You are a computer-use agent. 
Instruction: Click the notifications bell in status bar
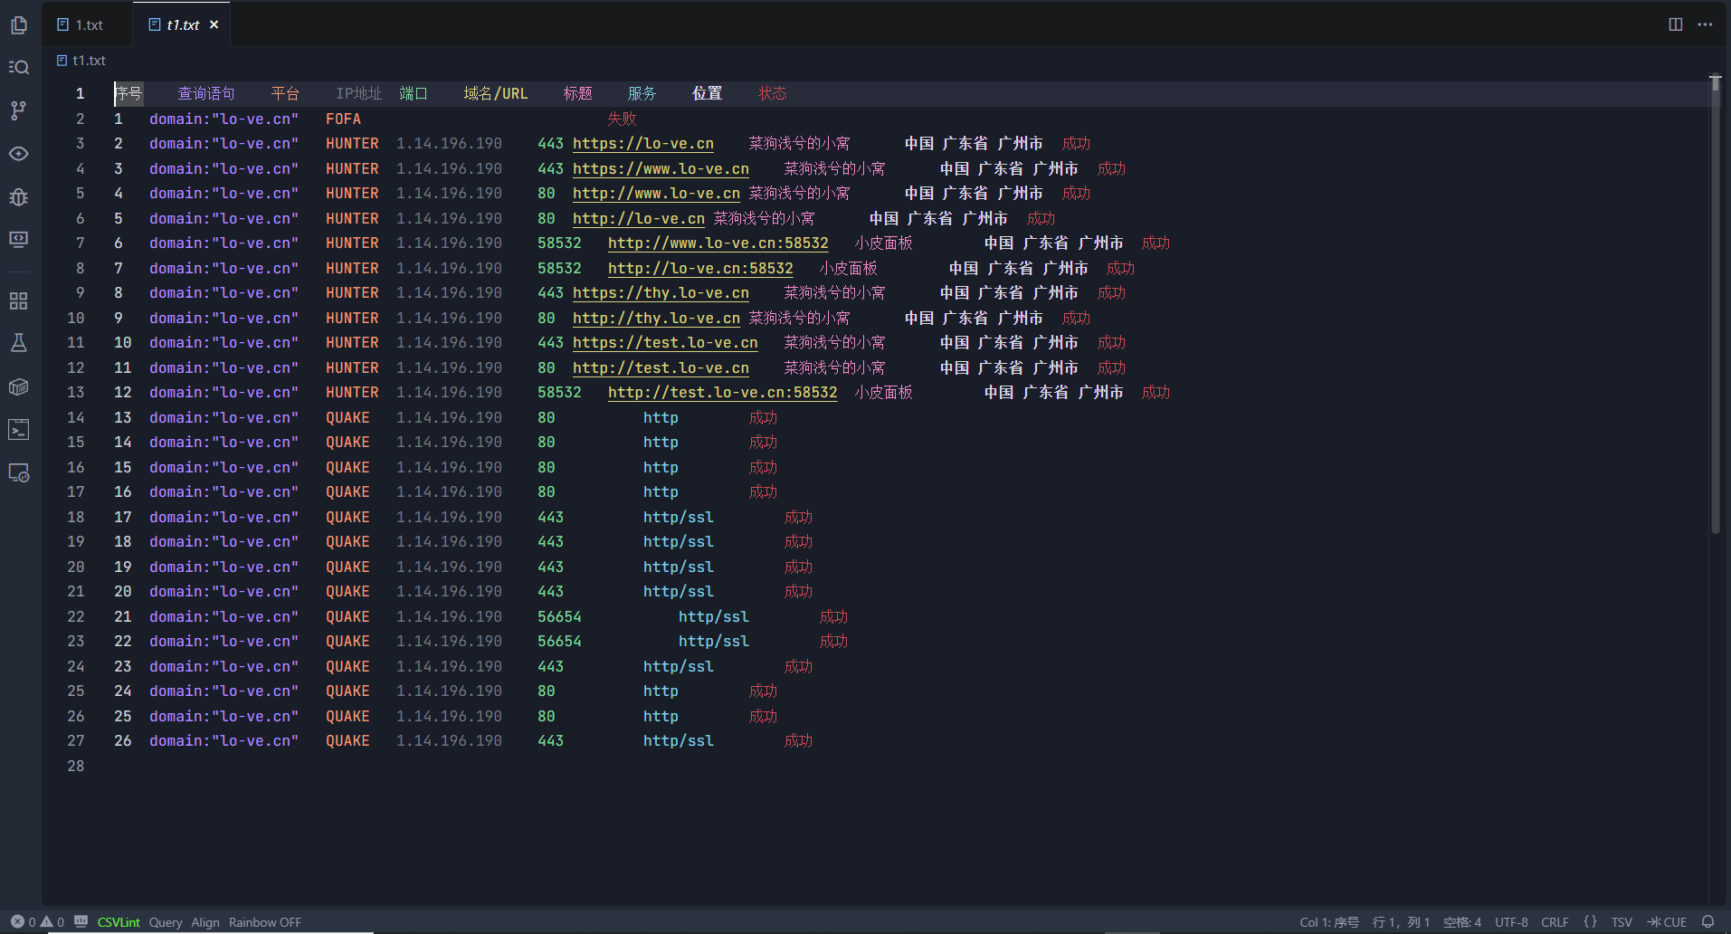(x=1707, y=922)
